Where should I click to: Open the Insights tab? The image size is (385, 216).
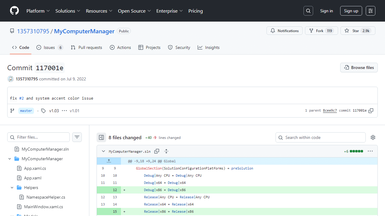point(208,47)
